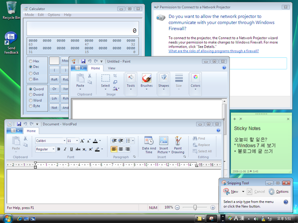Click zoom out minus in WordPad
298x223 pixels.
(177, 208)
